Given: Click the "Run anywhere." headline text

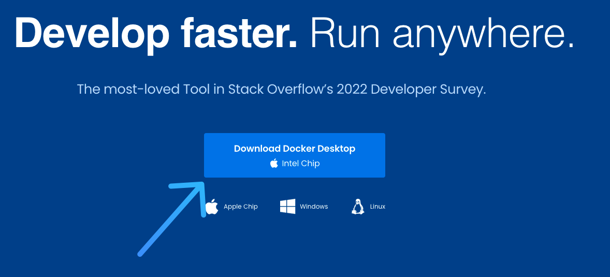Looking at the screenshot, I should click(x=442, y=34).
